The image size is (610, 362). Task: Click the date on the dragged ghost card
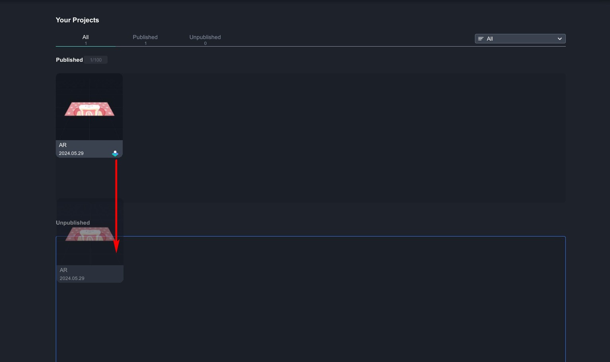(72, 278)
